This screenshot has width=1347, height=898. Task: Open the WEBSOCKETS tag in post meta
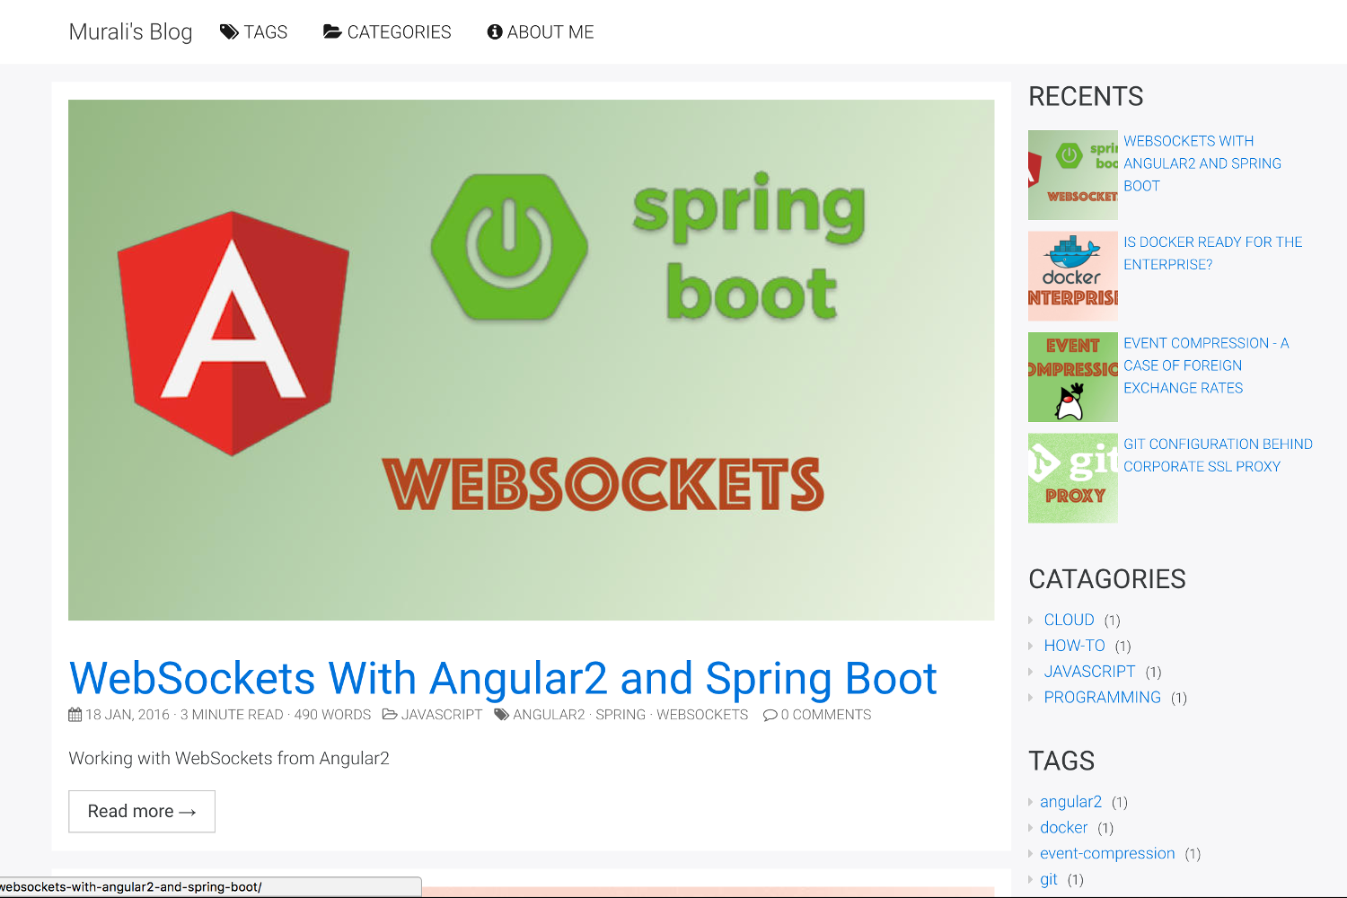click(x=702, y=715)
